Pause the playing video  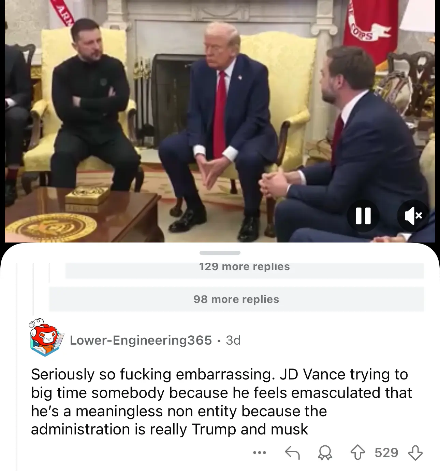[363, 216]
